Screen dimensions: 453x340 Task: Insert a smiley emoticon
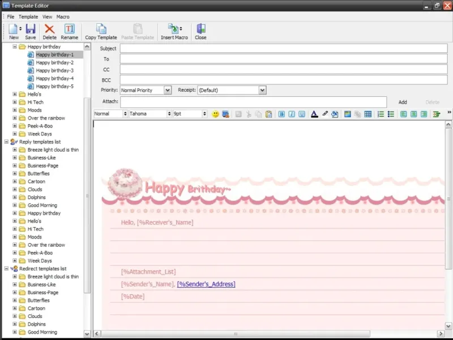215,114
